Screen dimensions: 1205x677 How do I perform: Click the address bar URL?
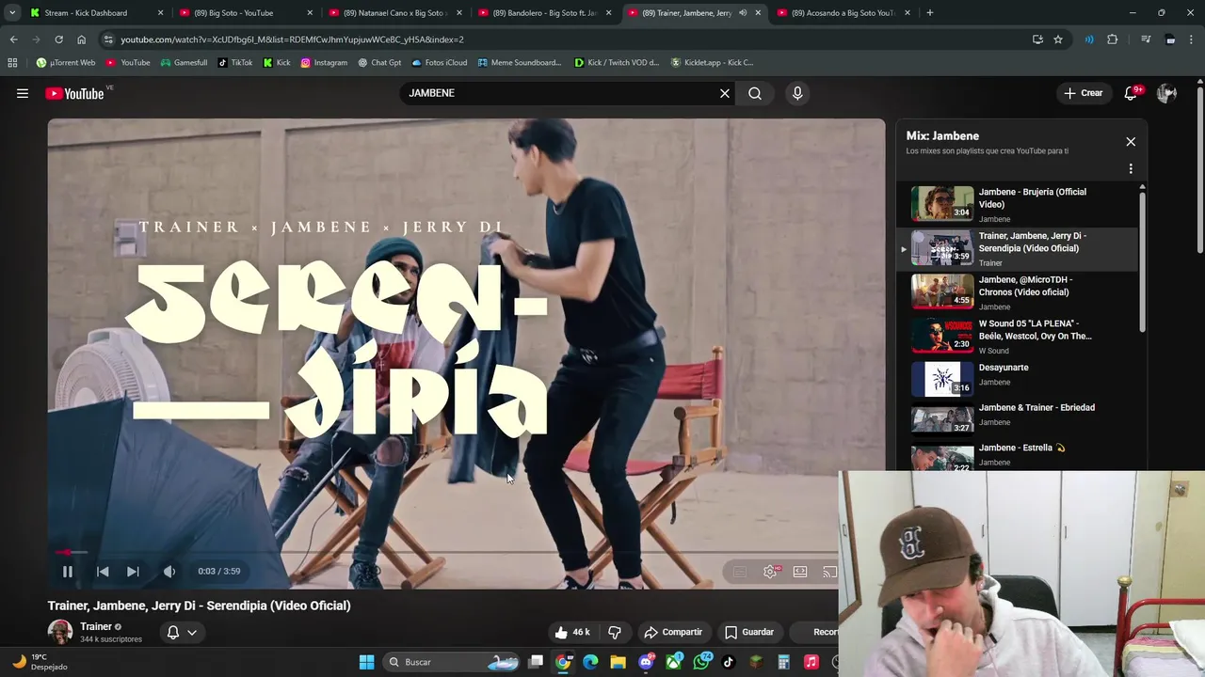292,39
